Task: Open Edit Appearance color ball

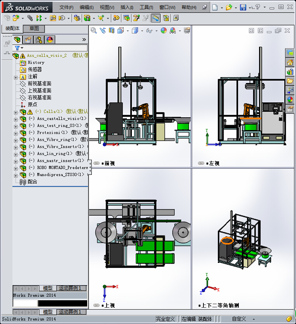Action: click(x=164, y=31)
